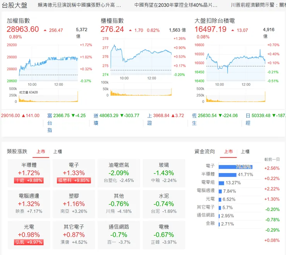The image size is (286, 255).
Task: Open ticker item 上證 3968.84
Action: click(166, 119)
